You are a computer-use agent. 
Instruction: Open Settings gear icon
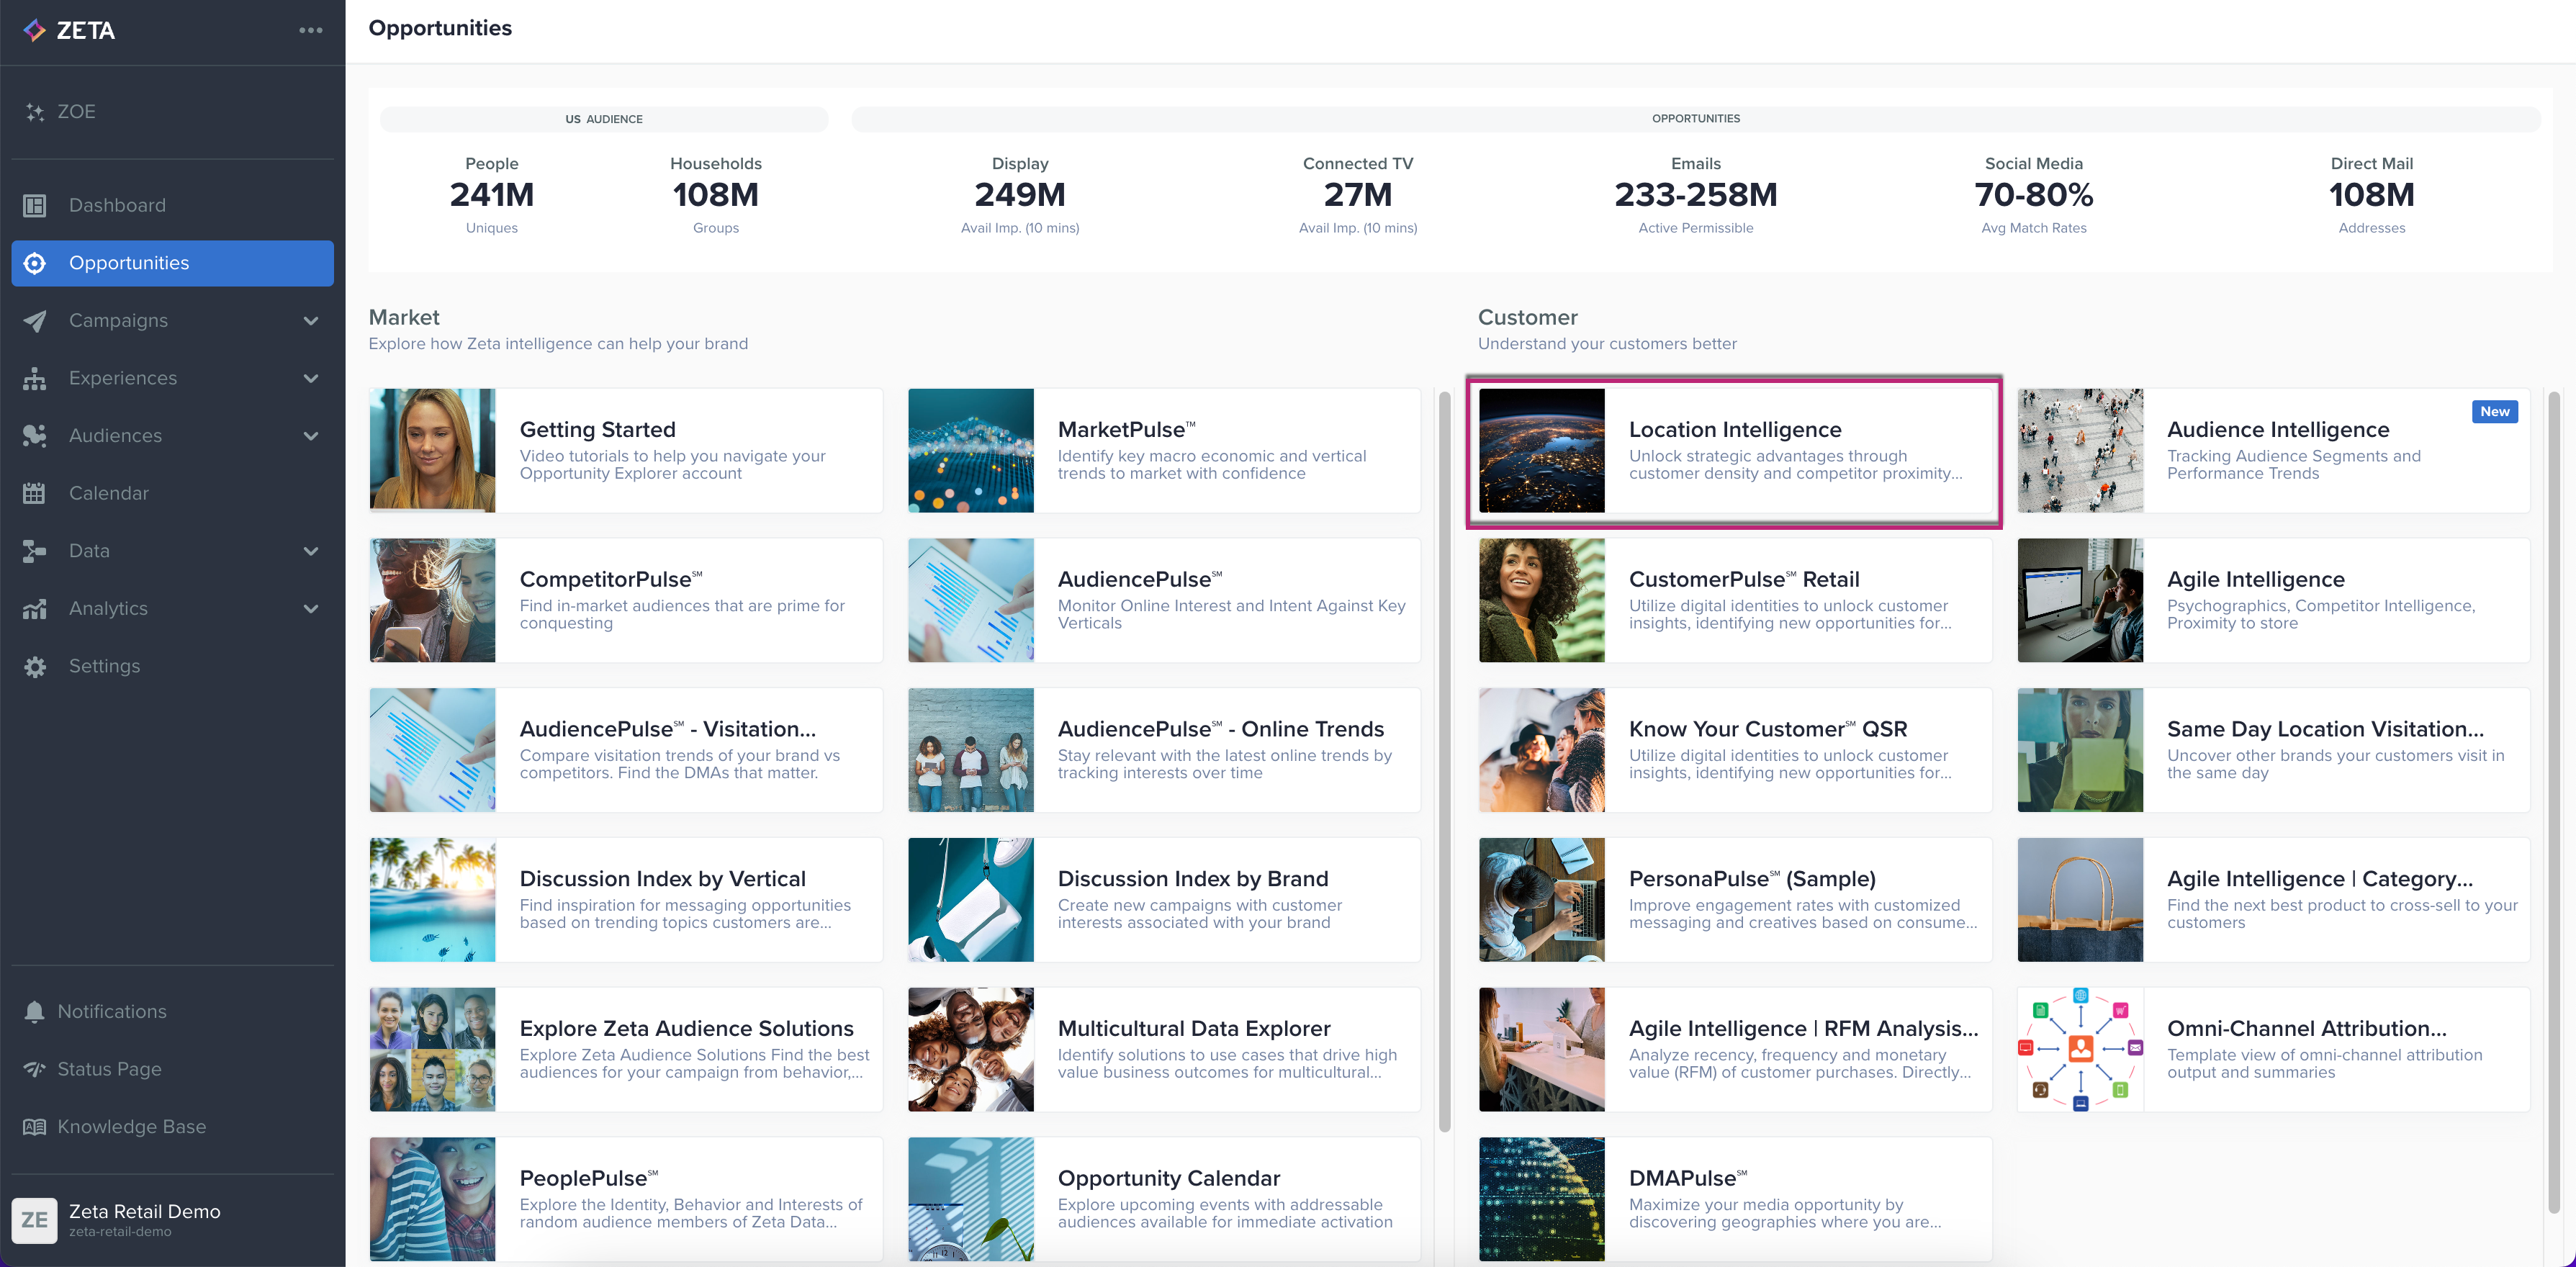[x=35, y=666]
